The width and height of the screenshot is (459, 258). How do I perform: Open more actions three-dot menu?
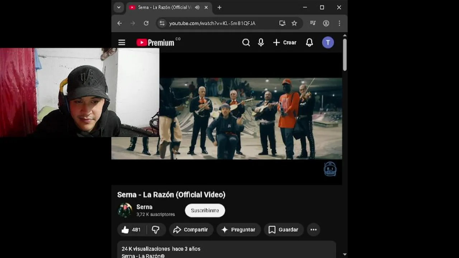coord(313,230)
